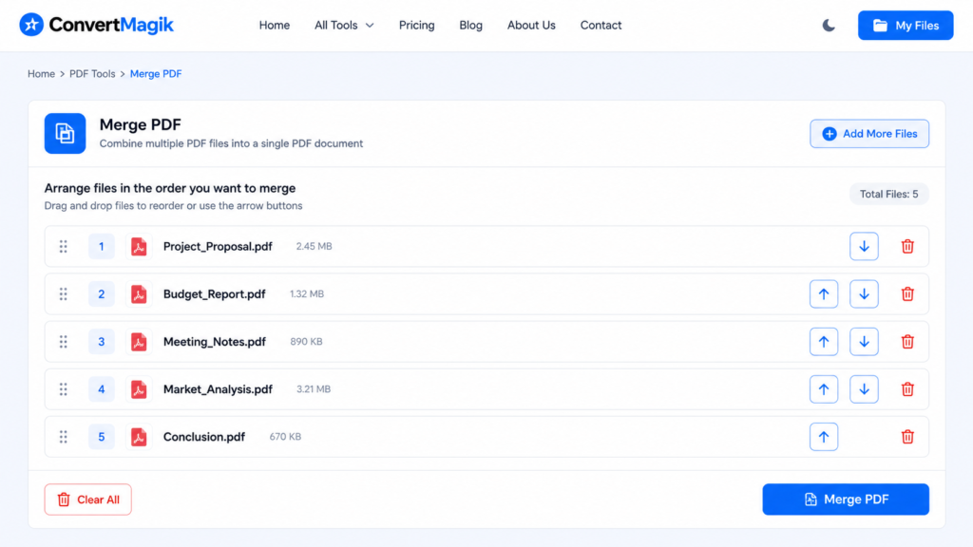Delete Conclusion.pdf from list
Screen dimensions: 973x547
(x=907, y=437)
